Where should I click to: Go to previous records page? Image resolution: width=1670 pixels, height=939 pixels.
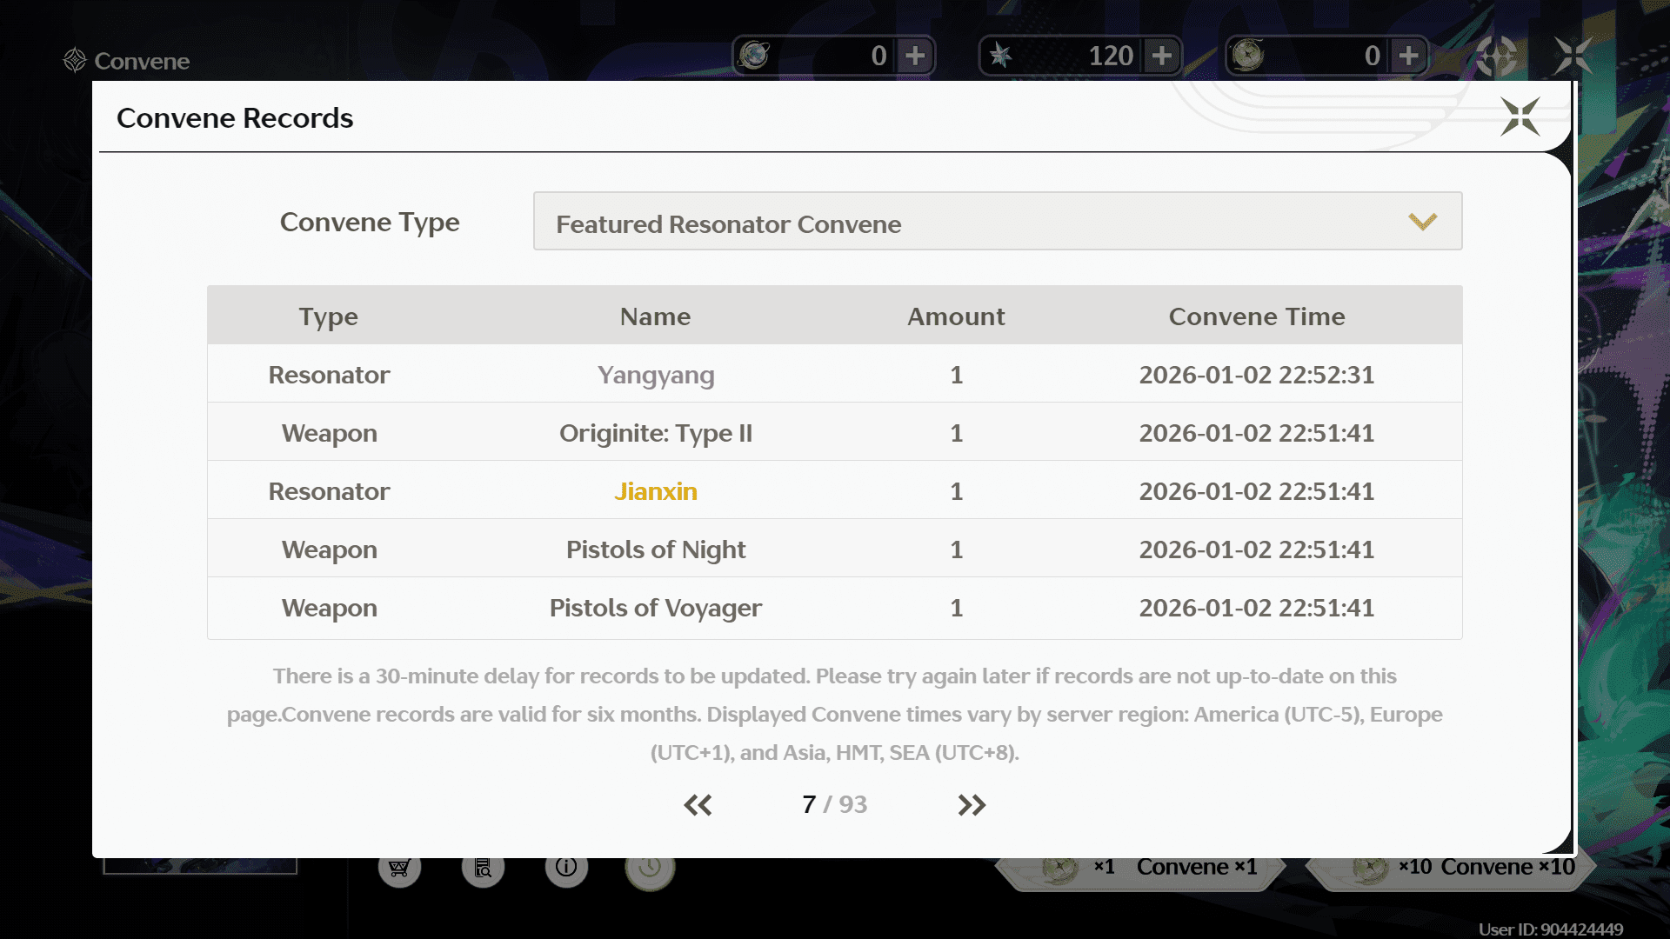pos(698,805)
